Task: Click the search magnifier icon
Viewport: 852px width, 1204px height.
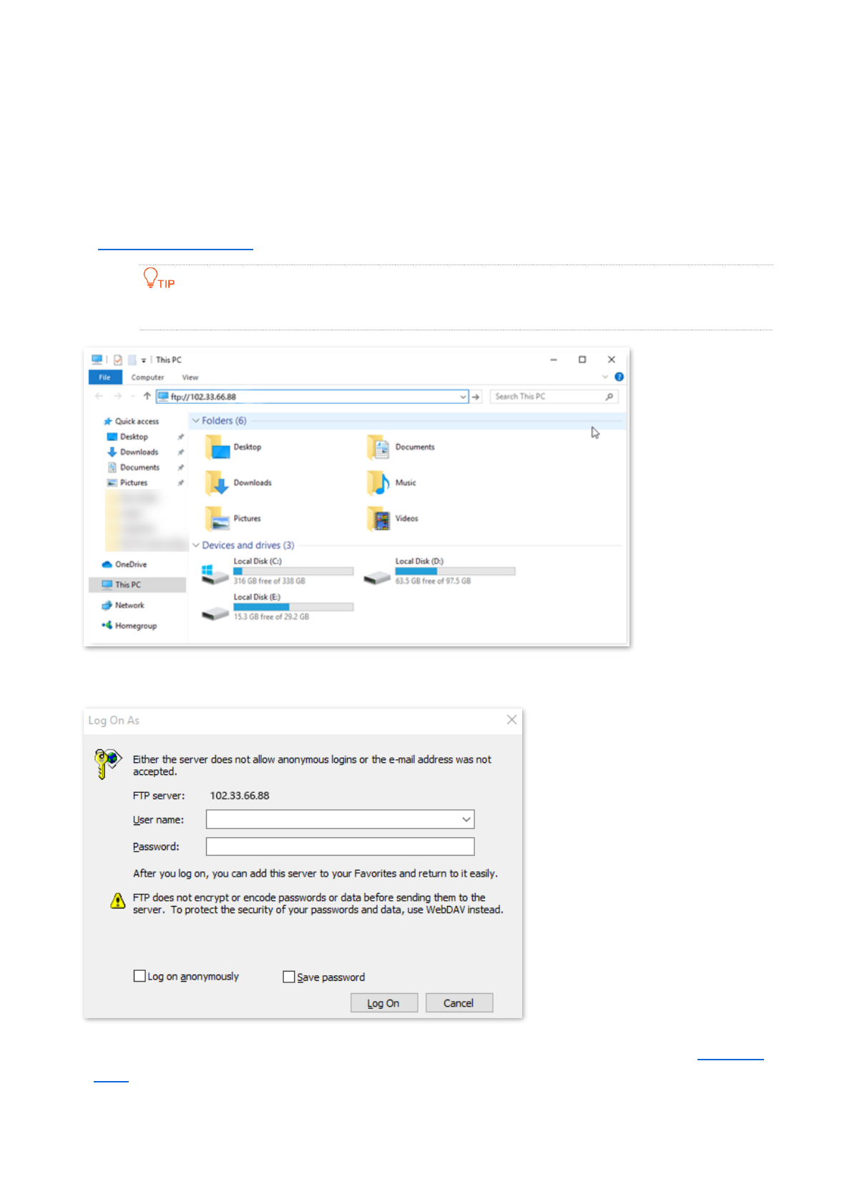Action: 609,397
